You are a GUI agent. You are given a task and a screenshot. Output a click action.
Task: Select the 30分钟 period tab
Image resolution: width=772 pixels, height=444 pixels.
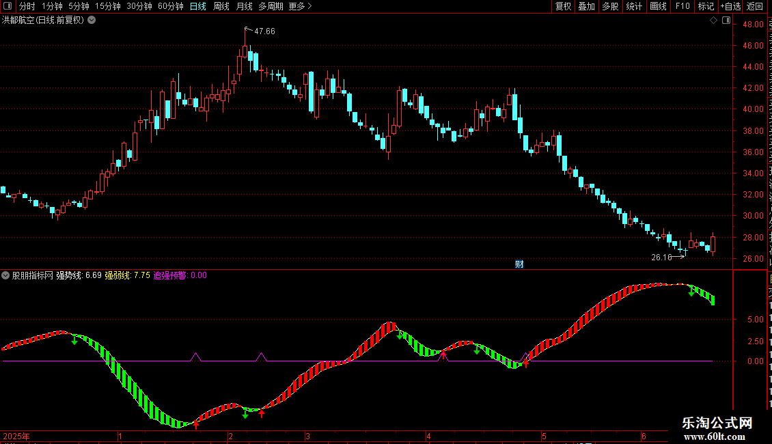[139, 6]
